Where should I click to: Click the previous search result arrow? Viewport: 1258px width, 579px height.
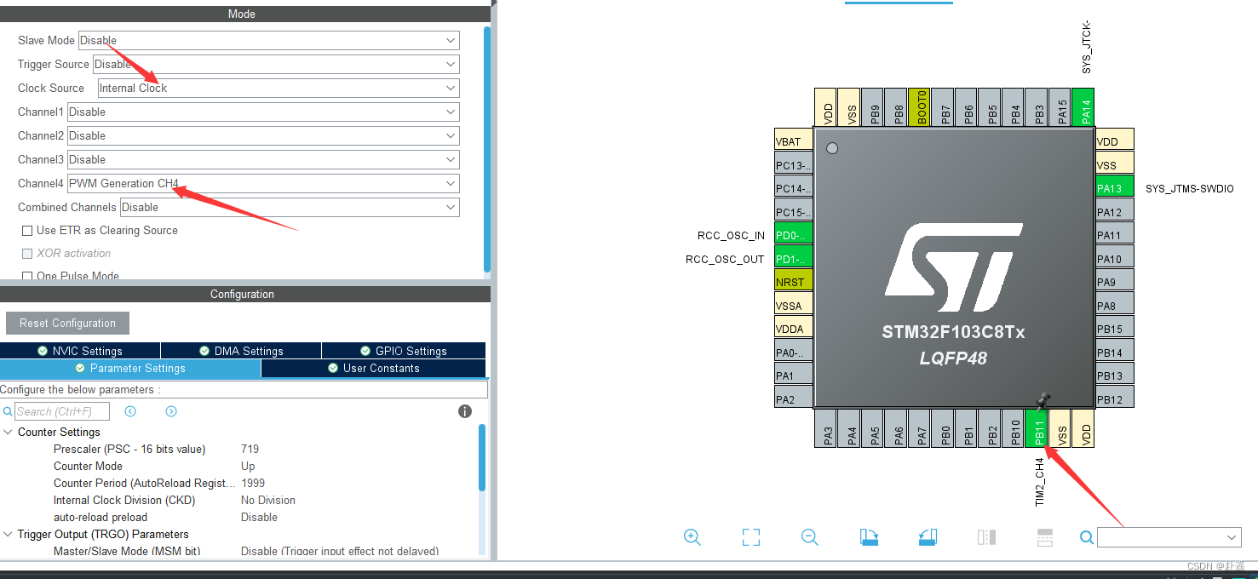(129, 411)
